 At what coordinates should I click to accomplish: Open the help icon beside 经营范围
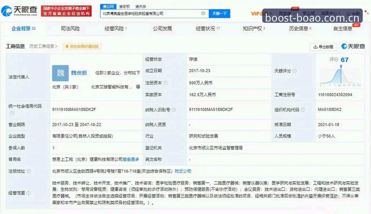(29, 193)
